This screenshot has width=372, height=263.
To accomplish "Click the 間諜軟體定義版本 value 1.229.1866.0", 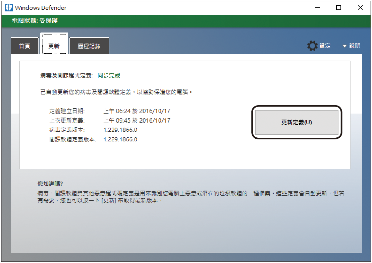I will point(120,139).
